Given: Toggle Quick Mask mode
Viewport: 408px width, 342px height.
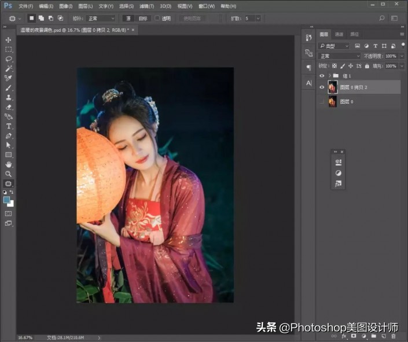Looking at the screenshot, I should pos(8,214).
